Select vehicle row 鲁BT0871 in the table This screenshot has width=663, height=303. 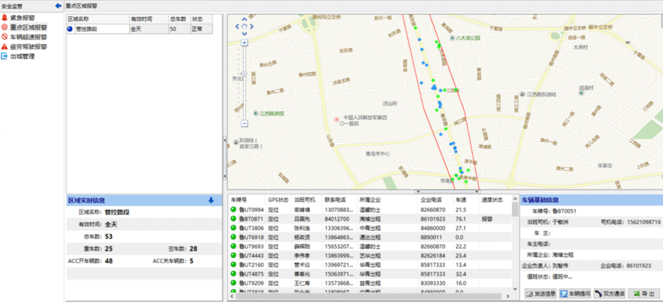tap(252, 219)
